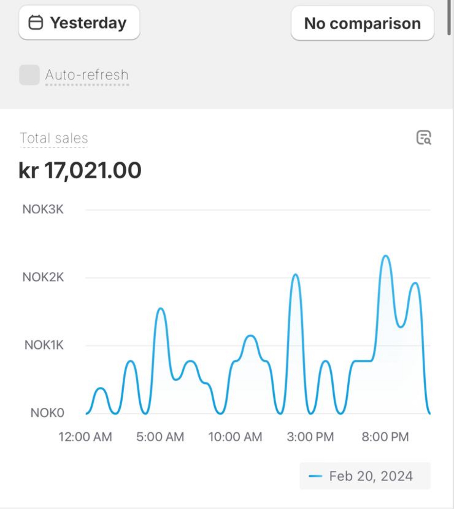Click the NOK2K y-axis label

point(43,277)
